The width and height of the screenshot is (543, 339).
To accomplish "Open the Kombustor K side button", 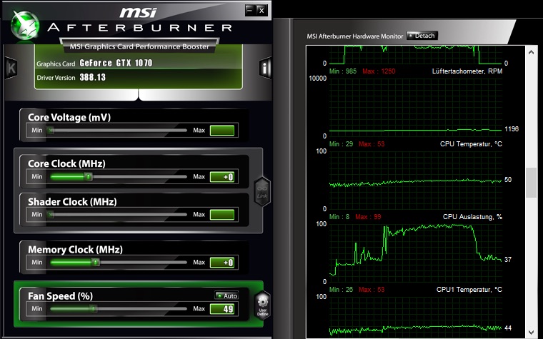I will click(x=11, y=68).
